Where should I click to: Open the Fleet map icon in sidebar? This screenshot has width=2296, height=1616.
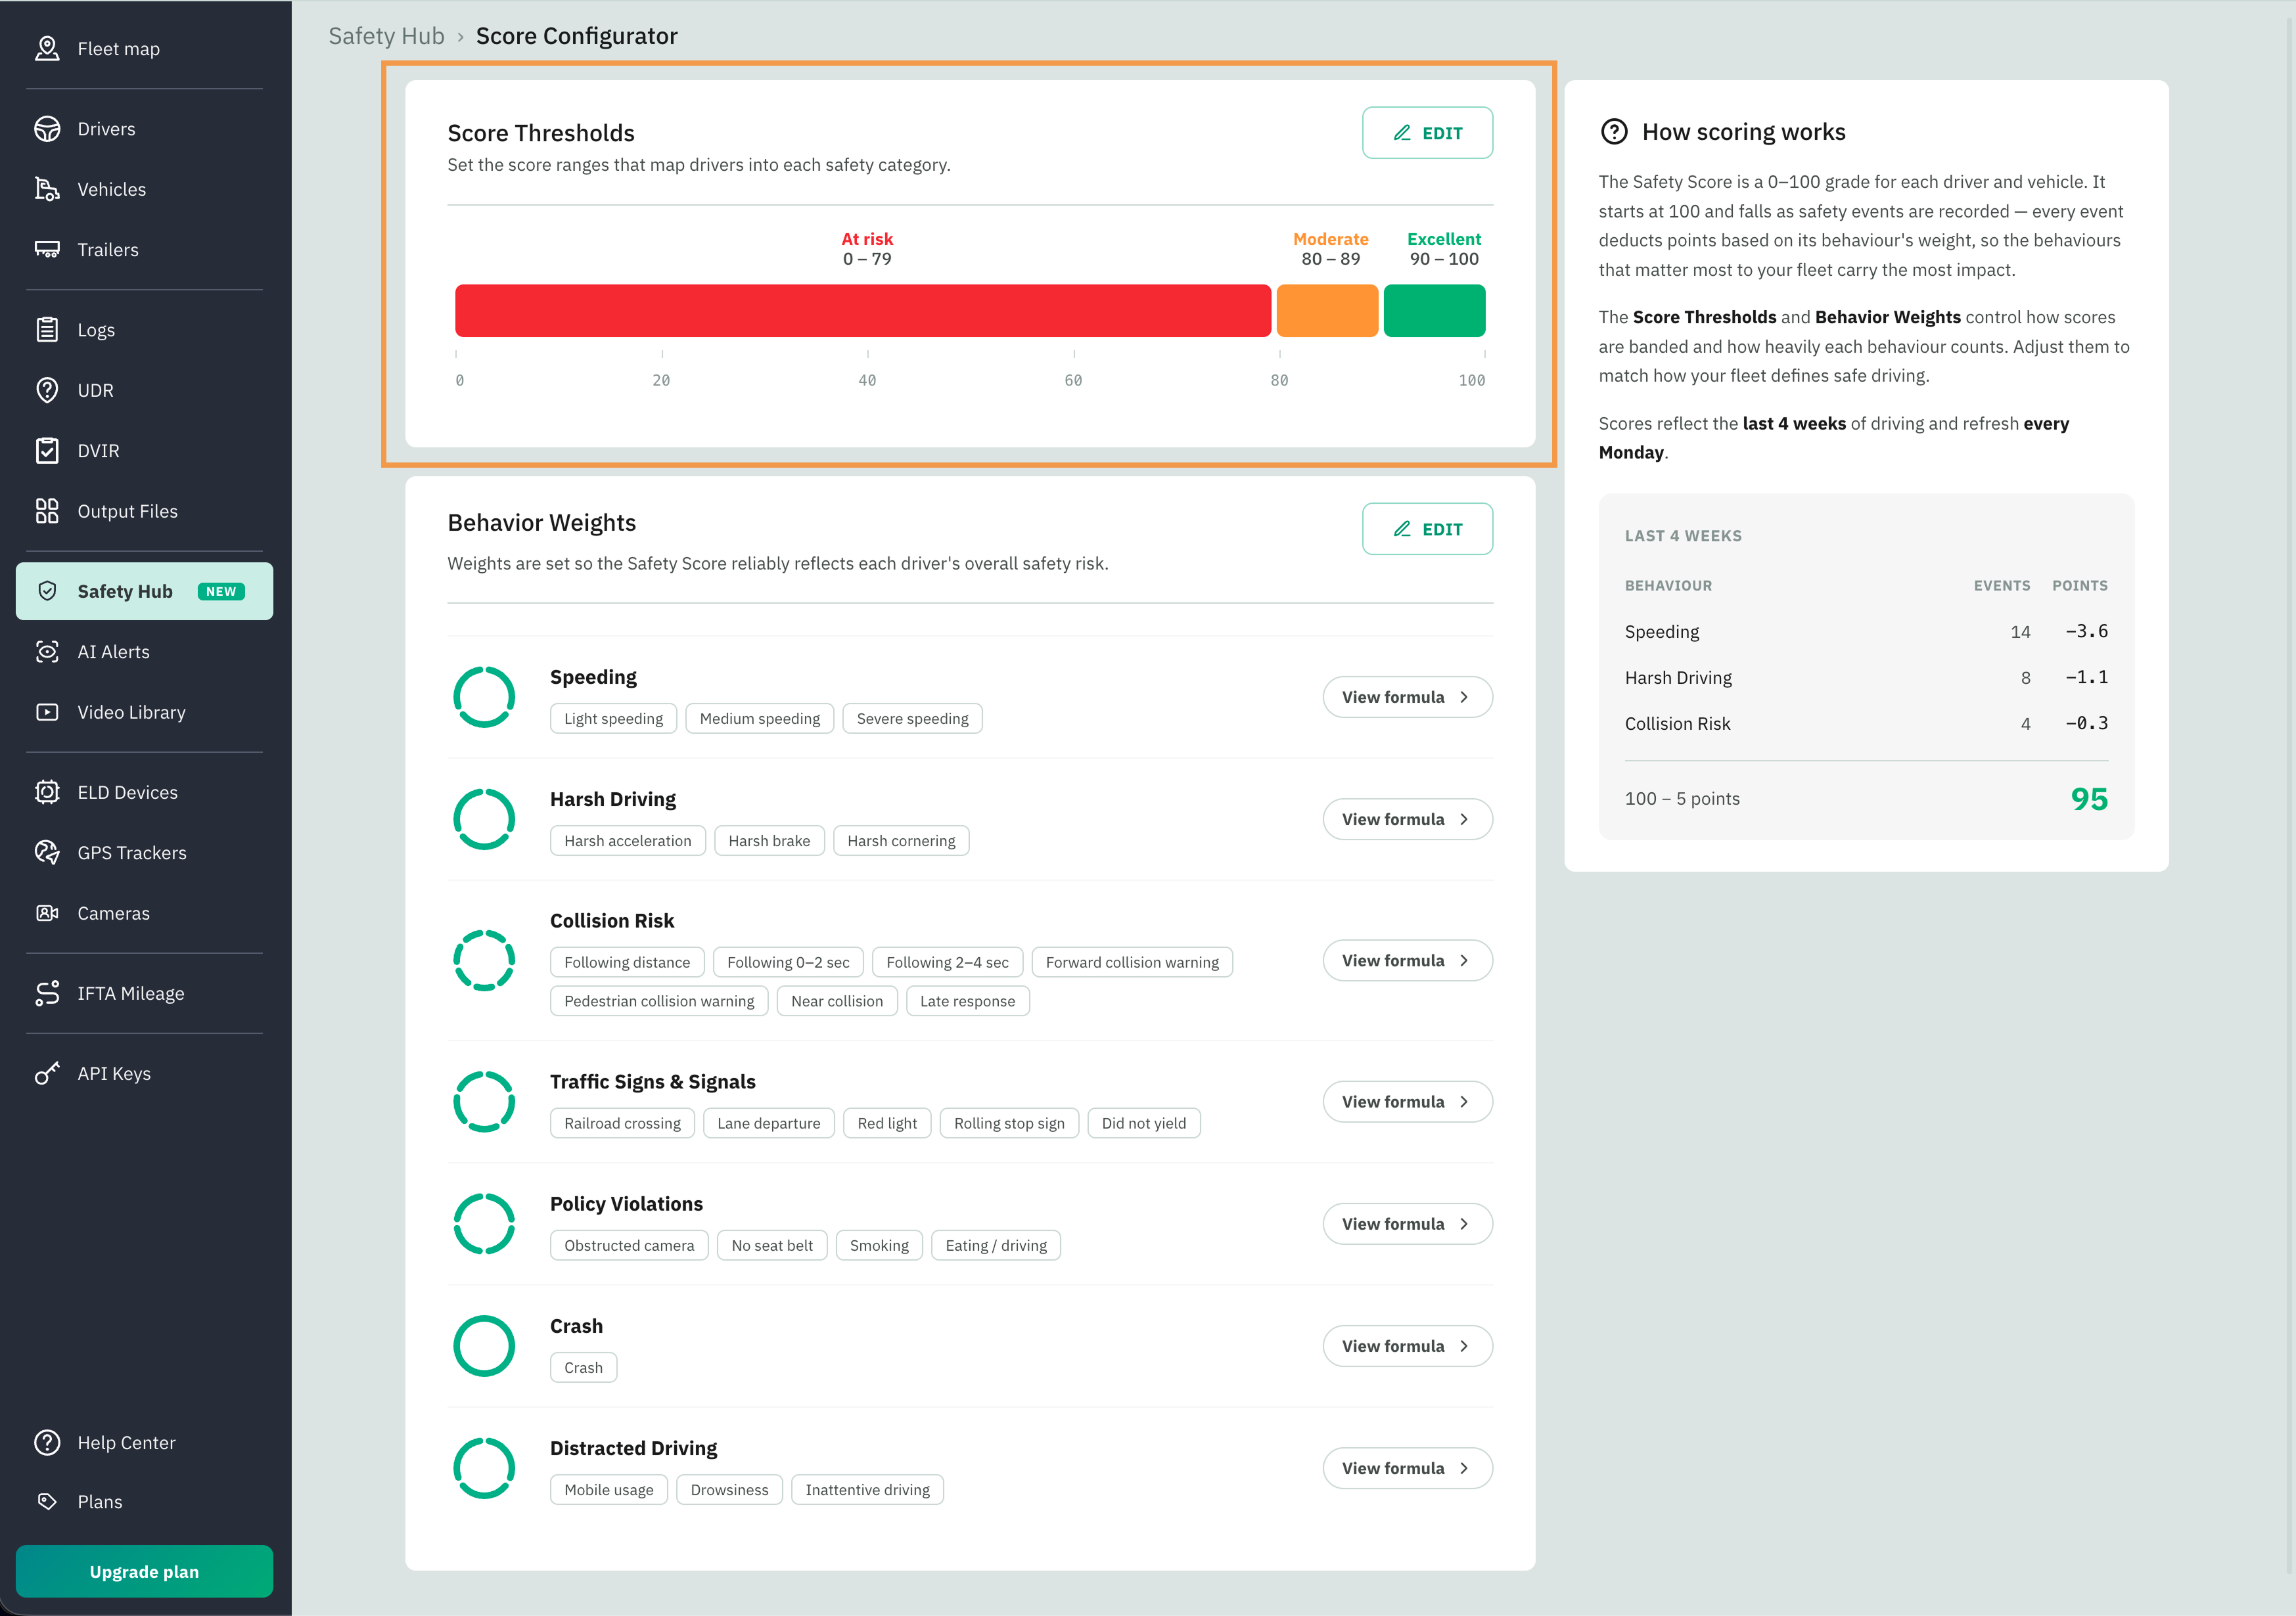(x=47, y=48)
